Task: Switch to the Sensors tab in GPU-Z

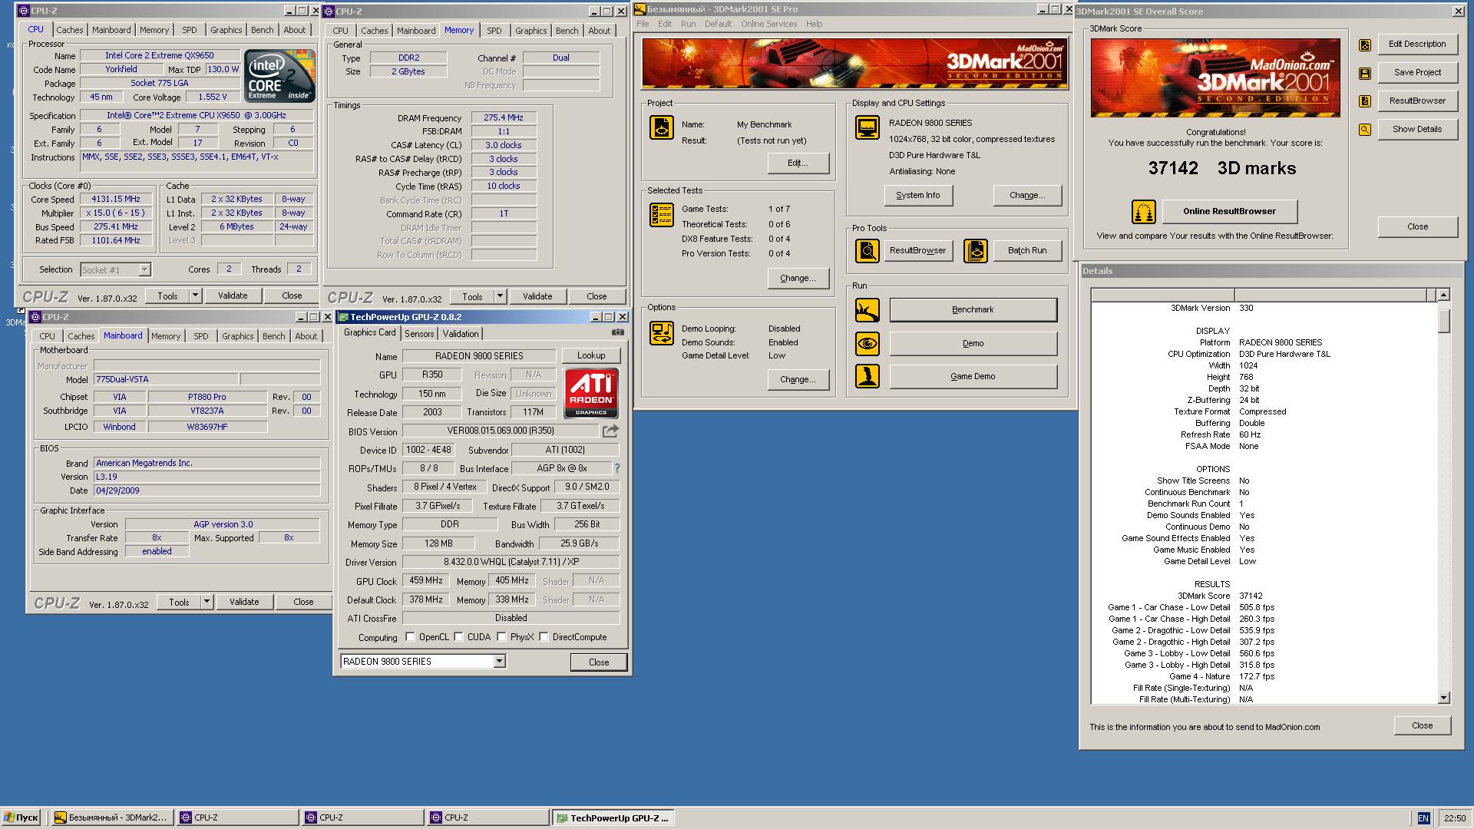Action: (419, 333)
